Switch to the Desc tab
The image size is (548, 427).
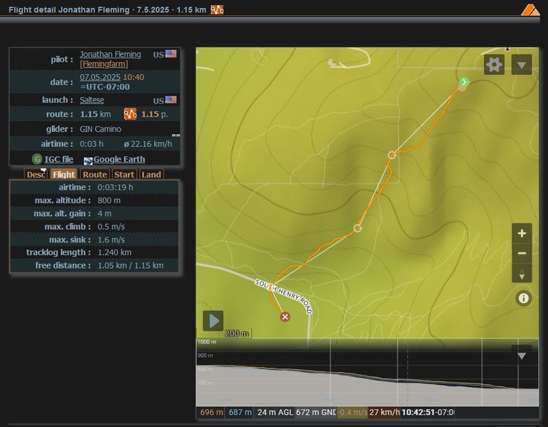coord(36,174)
